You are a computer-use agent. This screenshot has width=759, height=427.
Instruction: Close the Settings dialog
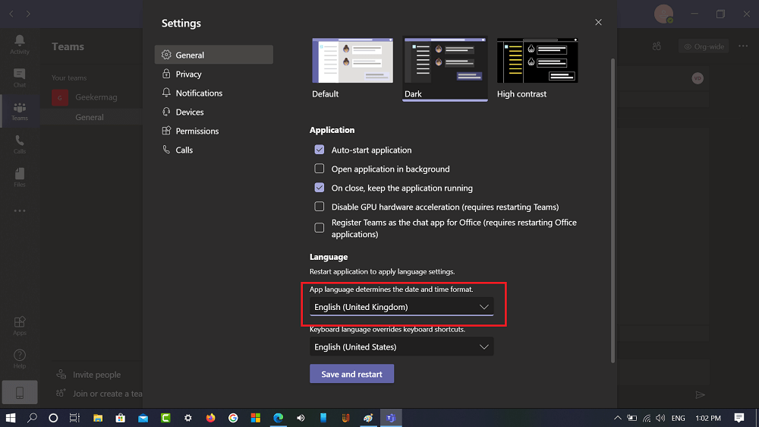point(598,22)
